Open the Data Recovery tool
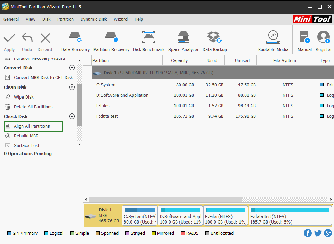This screenshot has width=334, height=244. 75,41
